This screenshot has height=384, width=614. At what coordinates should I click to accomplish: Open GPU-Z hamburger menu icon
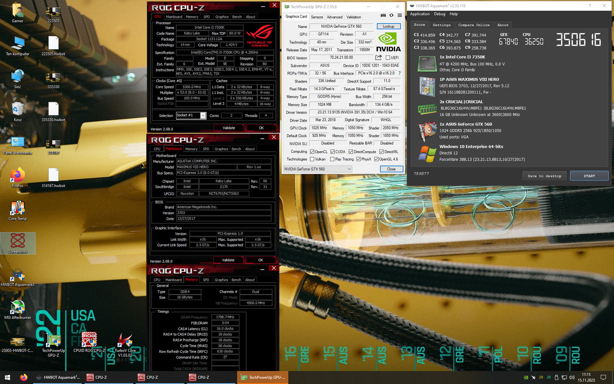[400, 16]
